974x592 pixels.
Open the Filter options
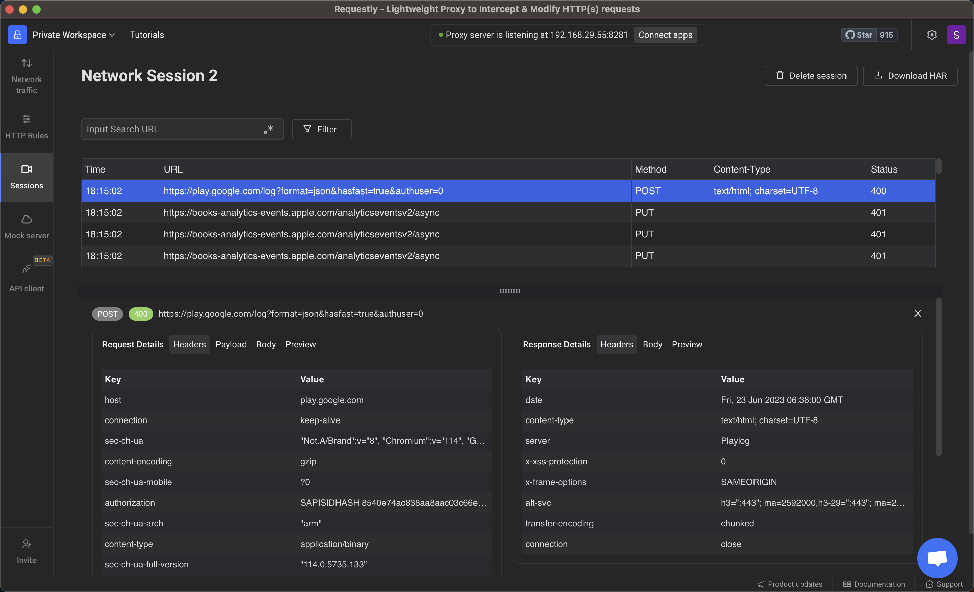coord(322,129)
